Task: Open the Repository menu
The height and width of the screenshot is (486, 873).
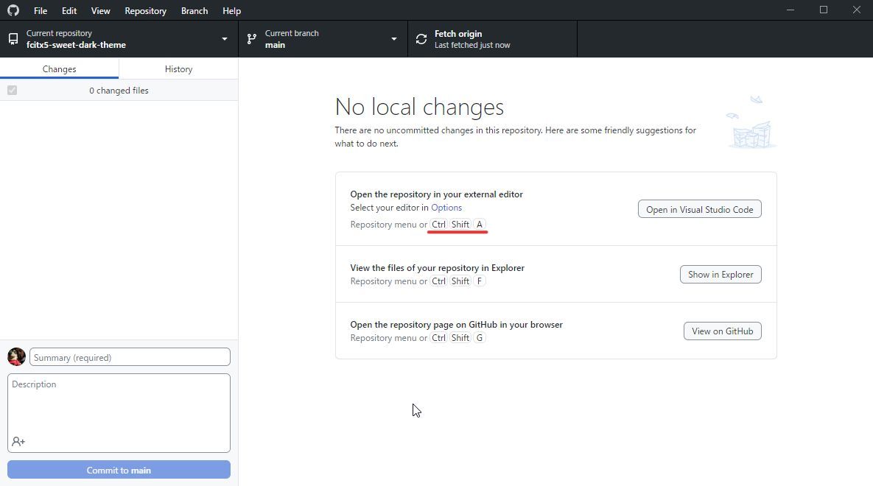Action: [145, 10]
